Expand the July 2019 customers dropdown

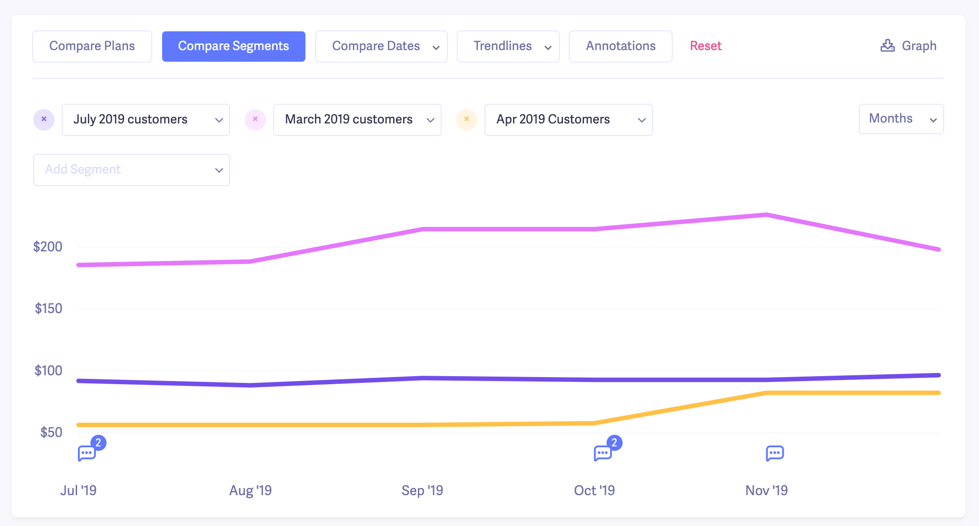(x=219, y=120)
